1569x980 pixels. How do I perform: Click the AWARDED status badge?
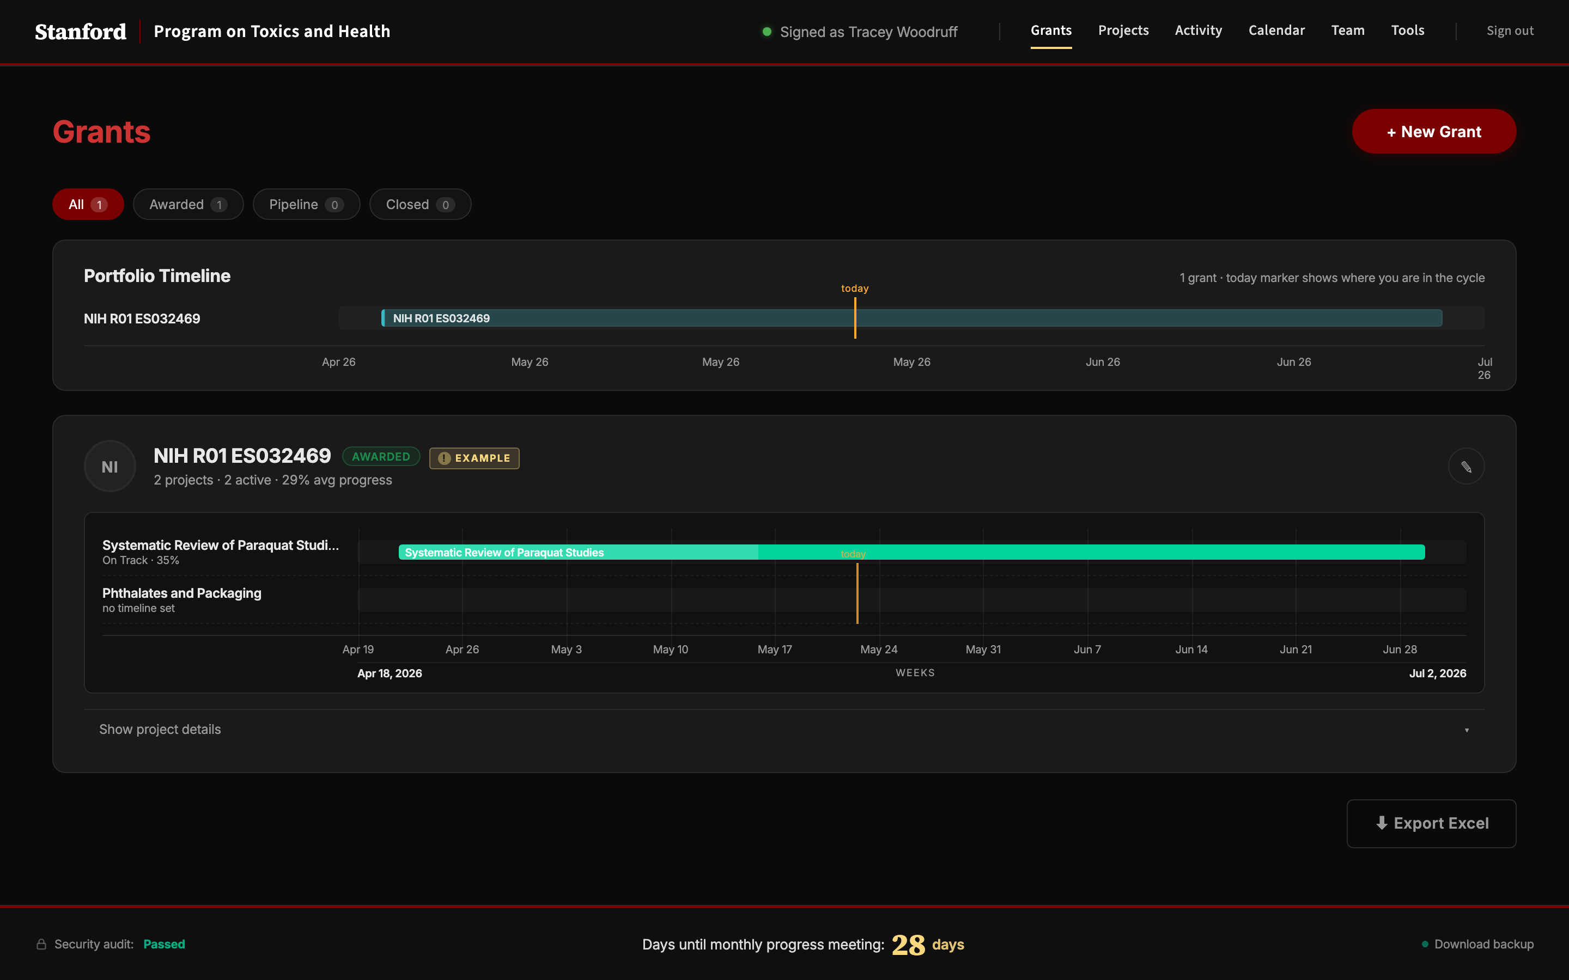click(x=381, y=457)
